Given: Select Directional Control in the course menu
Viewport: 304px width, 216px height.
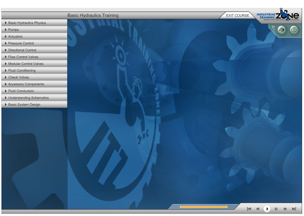Looking at the screenshot, I should [x=34, y=50].
